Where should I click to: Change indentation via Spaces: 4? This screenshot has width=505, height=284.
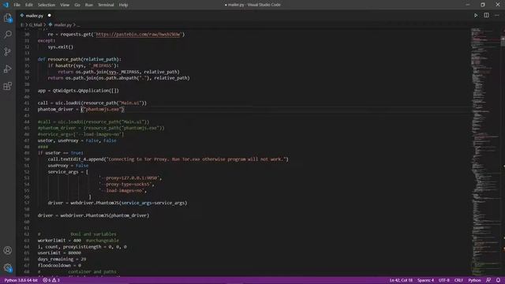[x=425, y=280]
